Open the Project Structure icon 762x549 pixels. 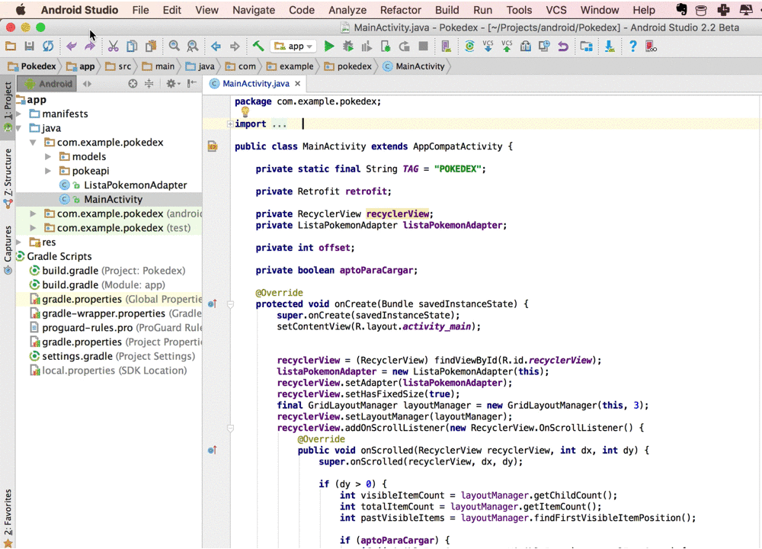click(587, 47)
